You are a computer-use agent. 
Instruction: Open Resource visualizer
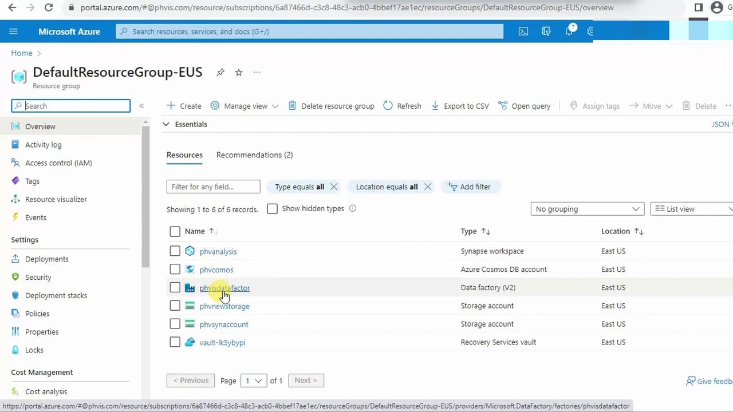point(56,200)
